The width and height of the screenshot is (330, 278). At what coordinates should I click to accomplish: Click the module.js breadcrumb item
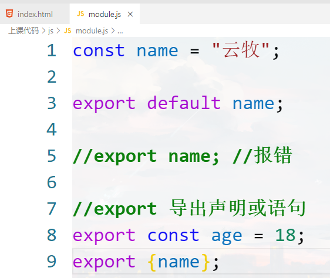92,31
